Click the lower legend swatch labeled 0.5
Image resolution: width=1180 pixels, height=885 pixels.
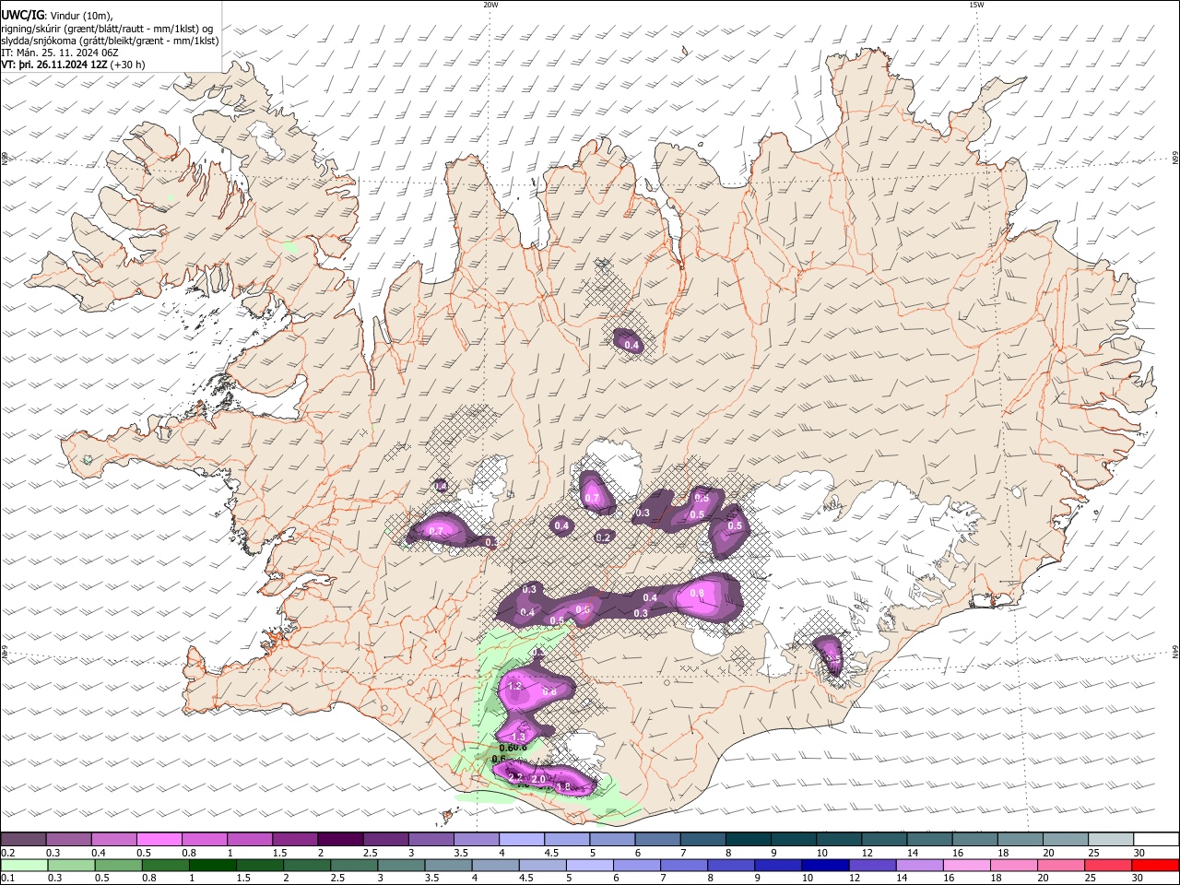click(x=118, y=865)
